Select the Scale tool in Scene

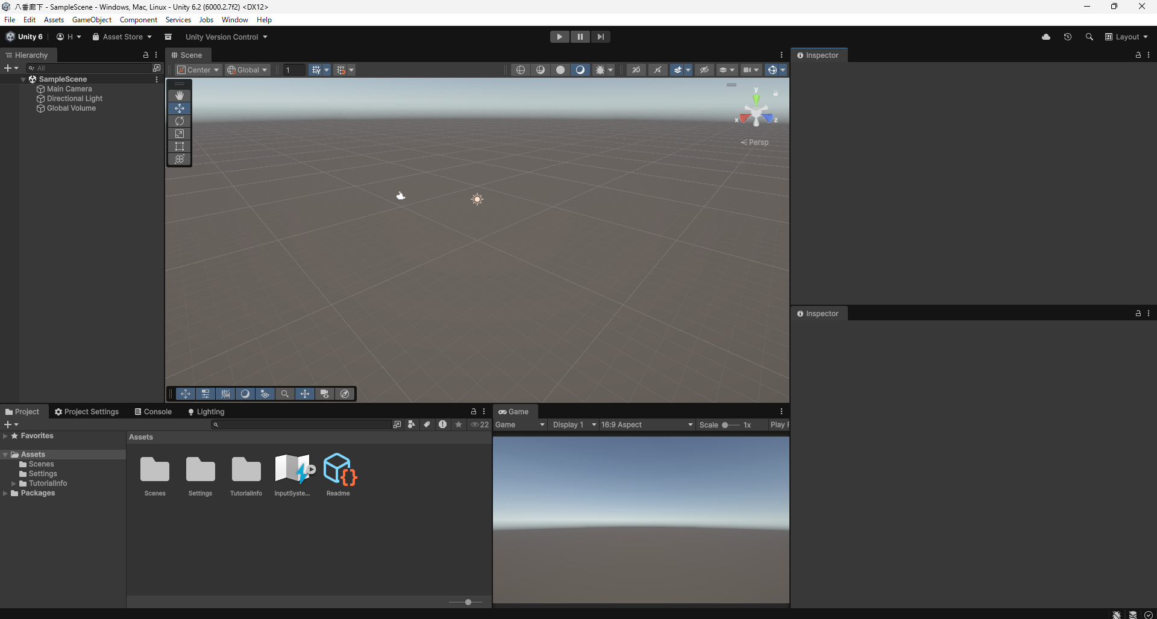coord(180,134)
